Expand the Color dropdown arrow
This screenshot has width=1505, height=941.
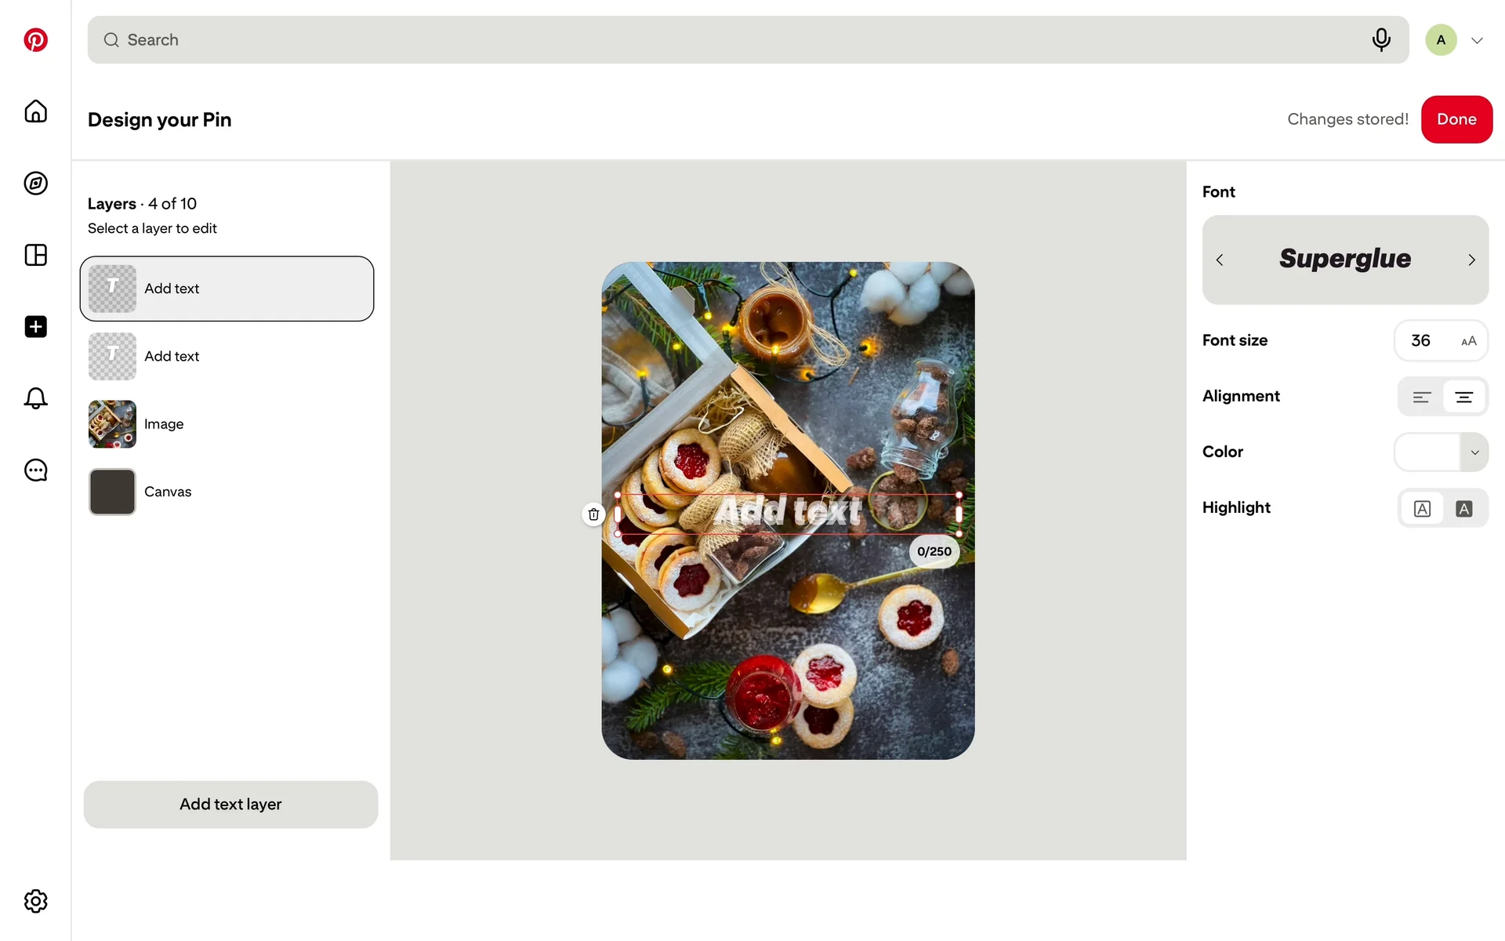pyautogui.click(x=1474, y=452)
